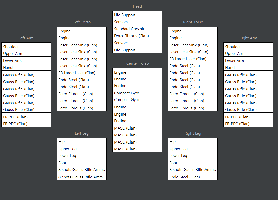The height and width of the screenshot is (200, 278).
Task: Click the Hand slot in Right Arm
Action: [248, 68]
